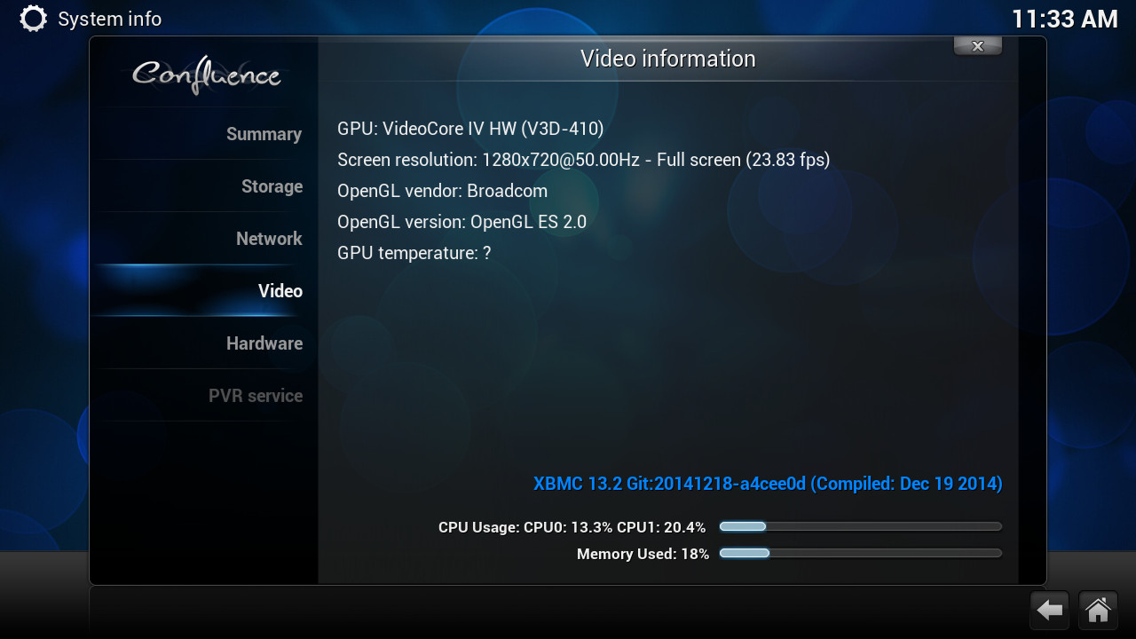
Task: Click the GPU temperature line
Action: click(414, 253)
